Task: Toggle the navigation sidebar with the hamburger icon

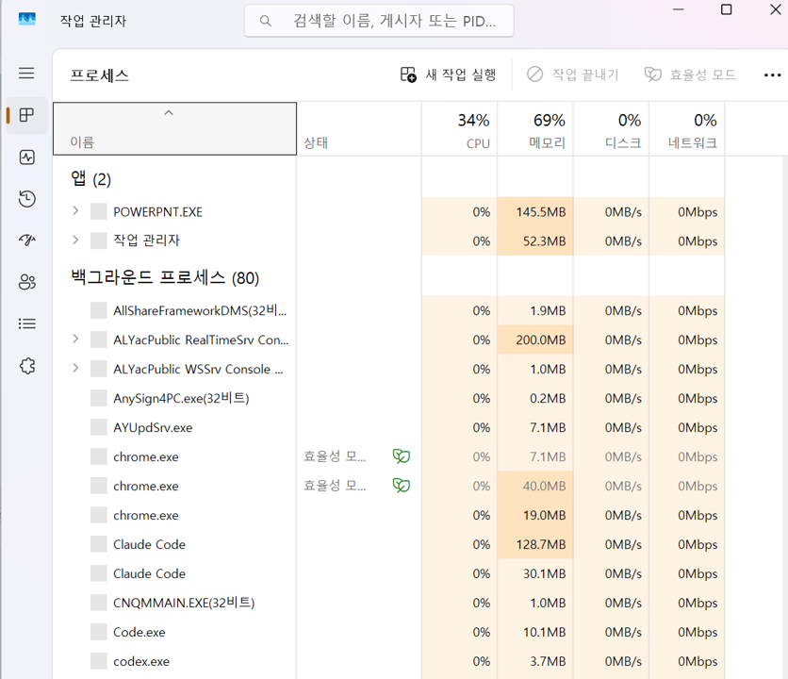Action: click(x=26, y=74)
